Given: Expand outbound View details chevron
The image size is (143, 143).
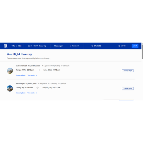Looking at the screenshot, I should tap(36, 75).
